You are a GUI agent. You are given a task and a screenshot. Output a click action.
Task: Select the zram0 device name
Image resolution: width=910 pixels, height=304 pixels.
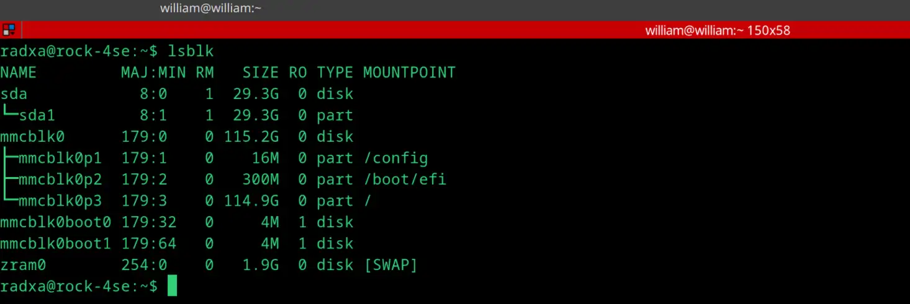(23, 265)
